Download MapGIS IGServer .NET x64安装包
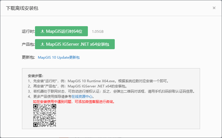This screenshot has width=222, height=138. [75, 44]
